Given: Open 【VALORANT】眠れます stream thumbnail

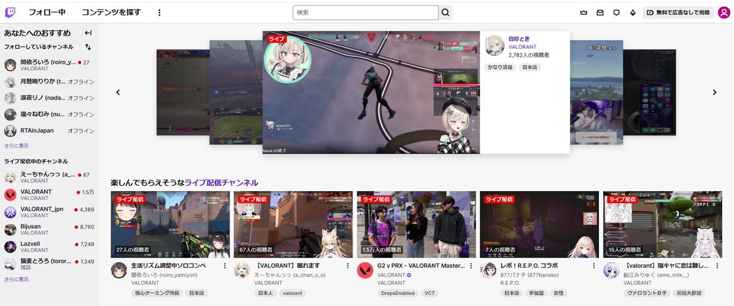Looking at the screenshot, I should point(293,225).
